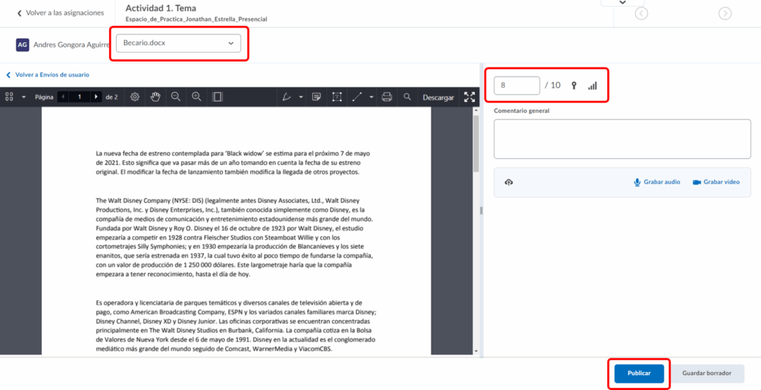Click the upload file cloud icon
The height and width of the screenshot is (390, 761).
509,182
